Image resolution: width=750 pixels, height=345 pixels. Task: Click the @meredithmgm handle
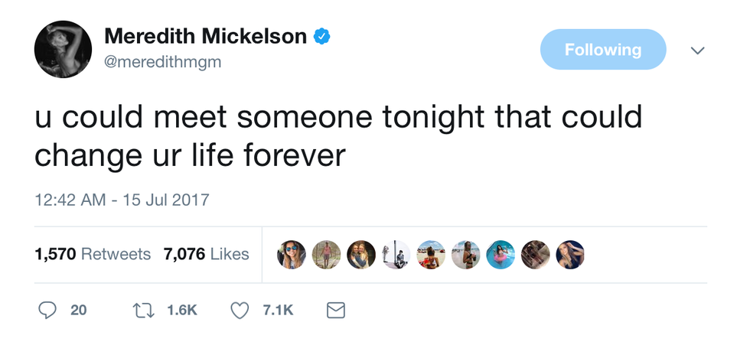pos(162,62)
